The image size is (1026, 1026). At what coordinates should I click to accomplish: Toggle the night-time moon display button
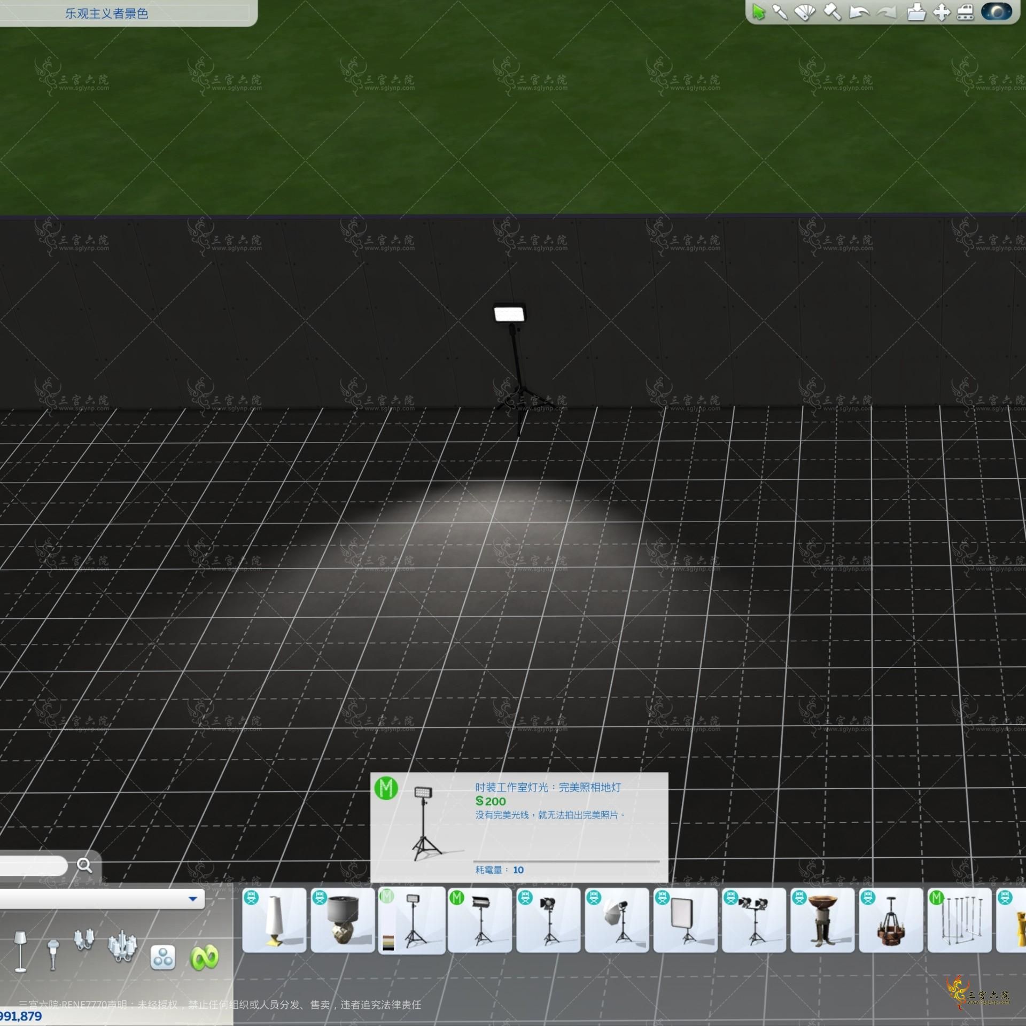(x=996, y=12)
